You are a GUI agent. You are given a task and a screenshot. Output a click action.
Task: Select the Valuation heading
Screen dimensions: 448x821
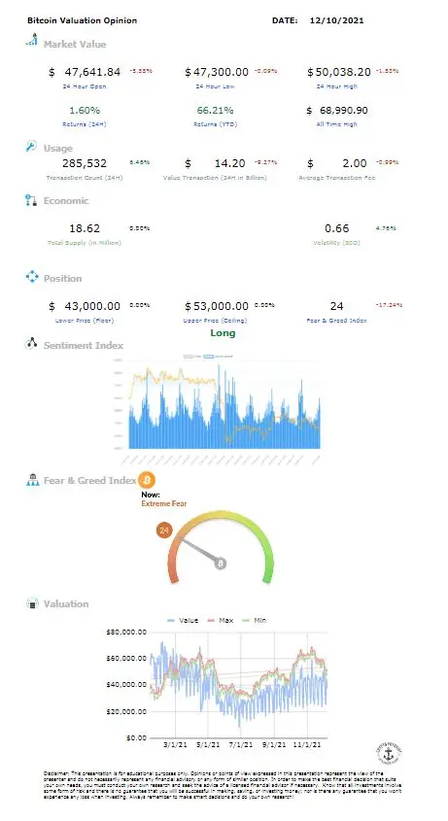pos(66,603)
